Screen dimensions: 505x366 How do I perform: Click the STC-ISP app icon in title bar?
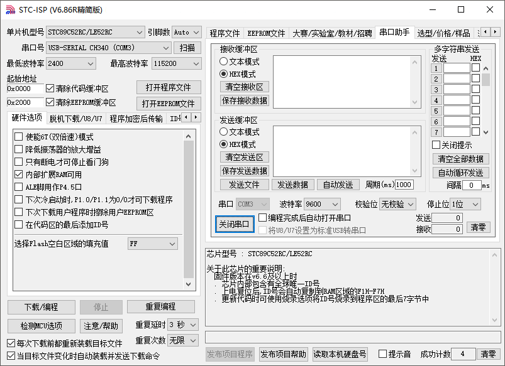[x=10, y=9]
